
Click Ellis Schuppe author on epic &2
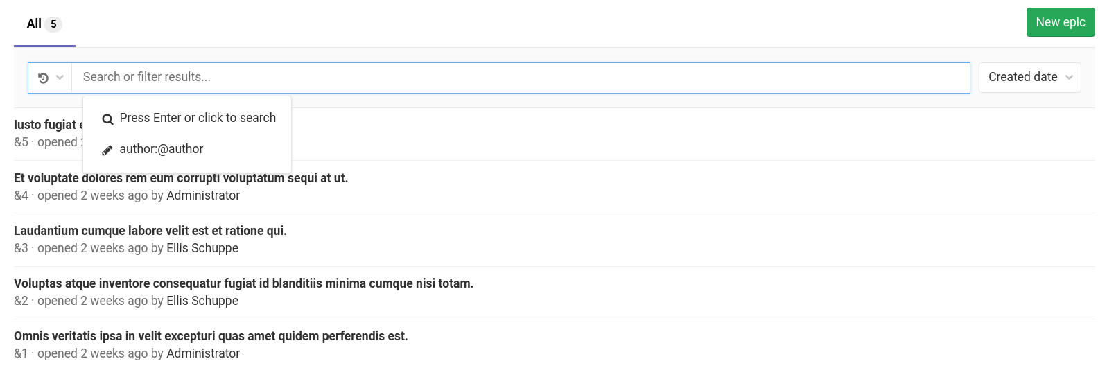pos(202,301)
